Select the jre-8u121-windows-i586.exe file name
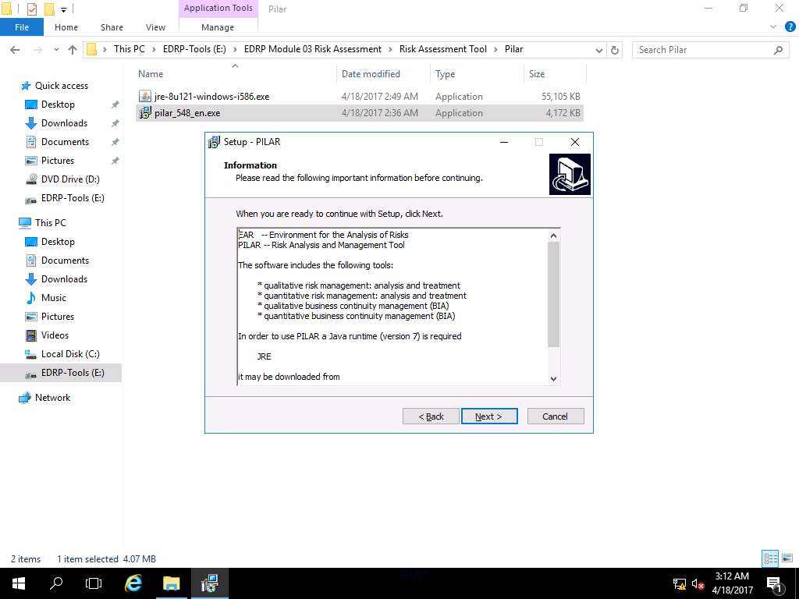799x599 pixels. [x=212, y=96]
